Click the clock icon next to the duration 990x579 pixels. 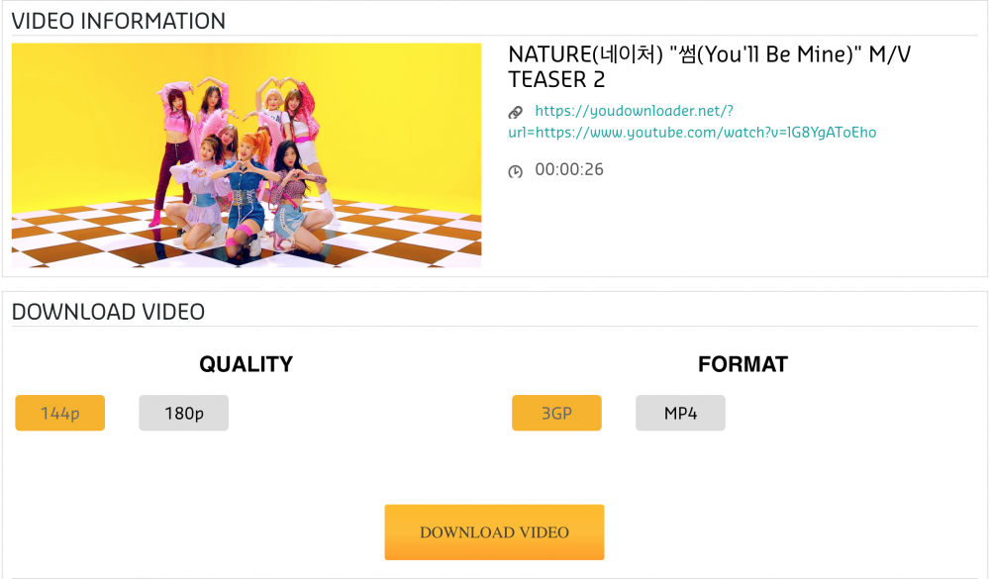click(x=515, y=171)
